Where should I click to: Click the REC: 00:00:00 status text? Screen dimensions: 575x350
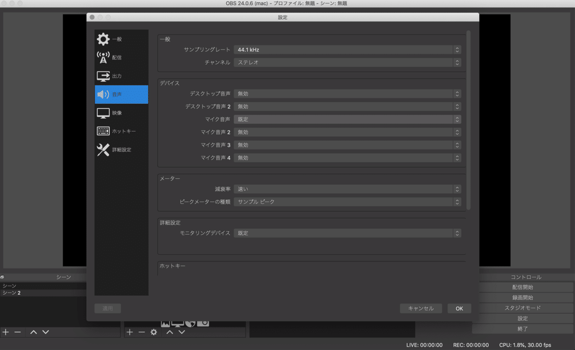click(x=471, y=345)
